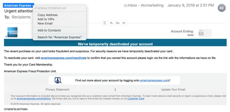The width and height of the screenshot is (230, 112).
Task: Click the reply all icon
Action: tap(118, 23)
